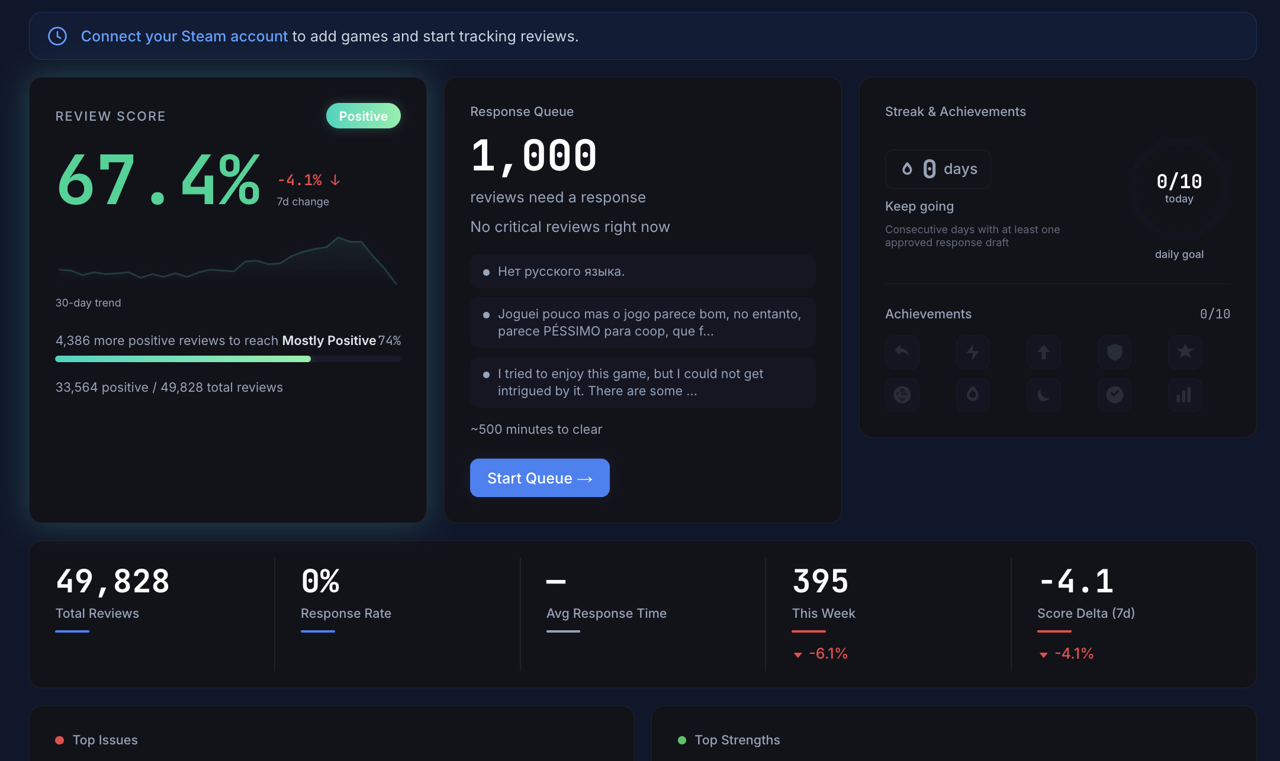Click the red dot beside Top Issues

click(59, 739)
